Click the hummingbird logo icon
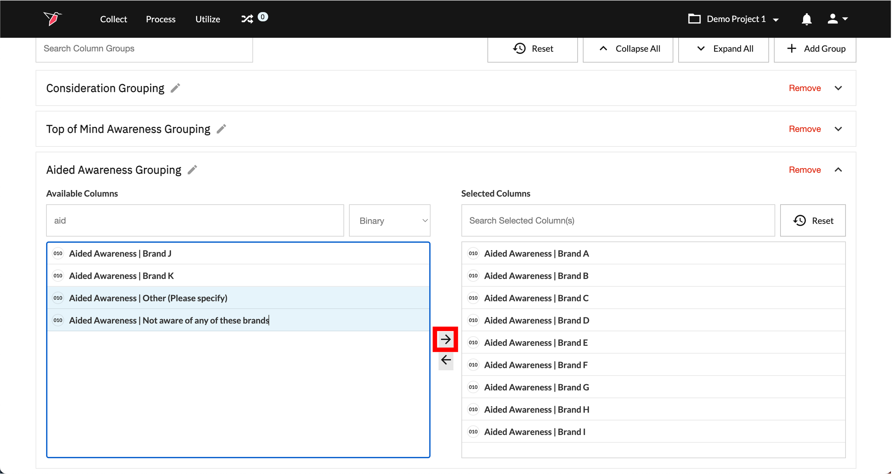The height and width of the screenshot is (474, 892). pos(52,18)
